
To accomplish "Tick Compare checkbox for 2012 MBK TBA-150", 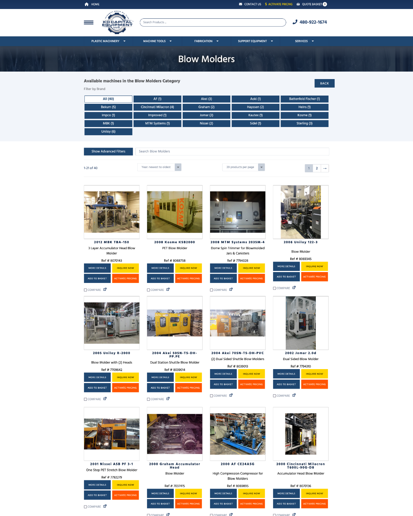I will coord(86,290).
